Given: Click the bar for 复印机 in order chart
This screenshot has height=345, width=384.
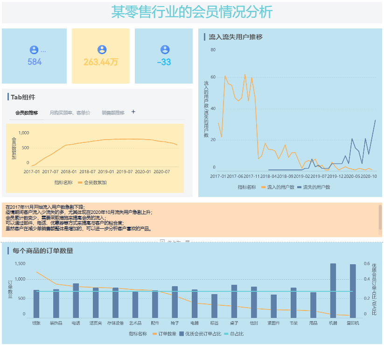Looking at the screenshot, I should click(353, 291).
